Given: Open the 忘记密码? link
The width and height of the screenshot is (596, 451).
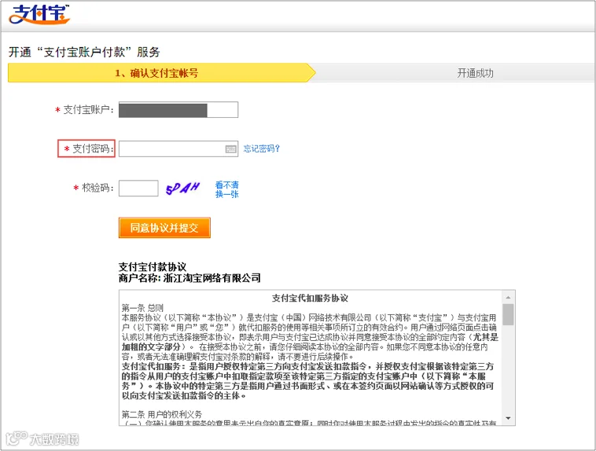Looking at the screenshot, I should [x=262, y=148].
